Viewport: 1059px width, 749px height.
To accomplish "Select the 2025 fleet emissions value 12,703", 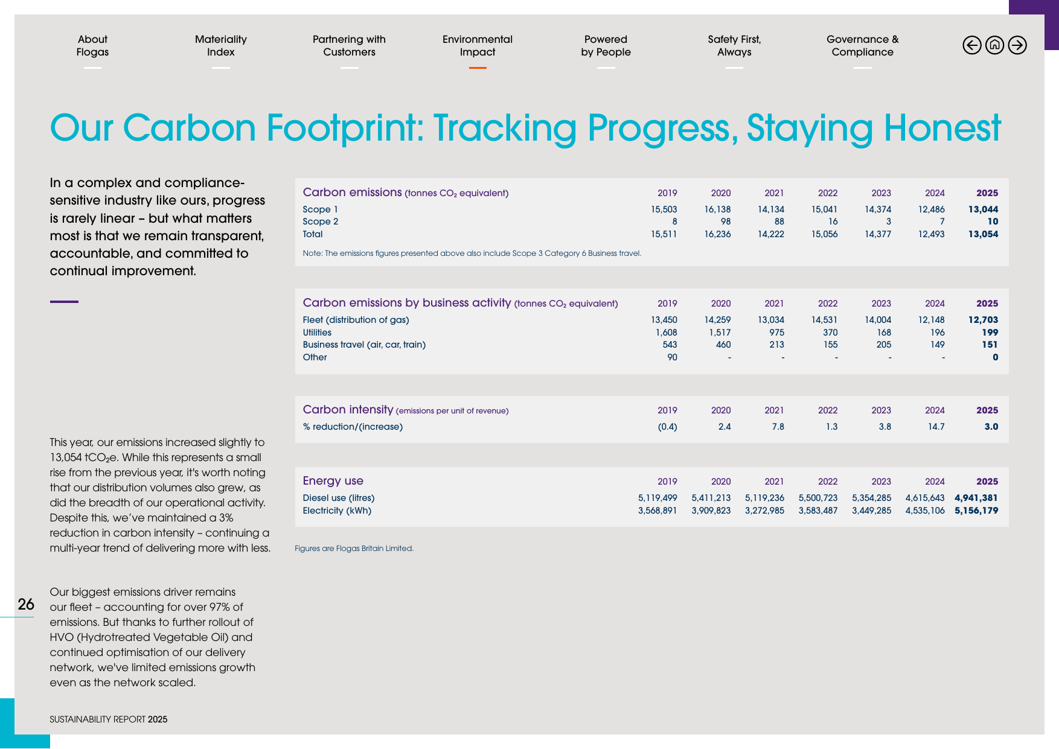I will tap(983, 320).
